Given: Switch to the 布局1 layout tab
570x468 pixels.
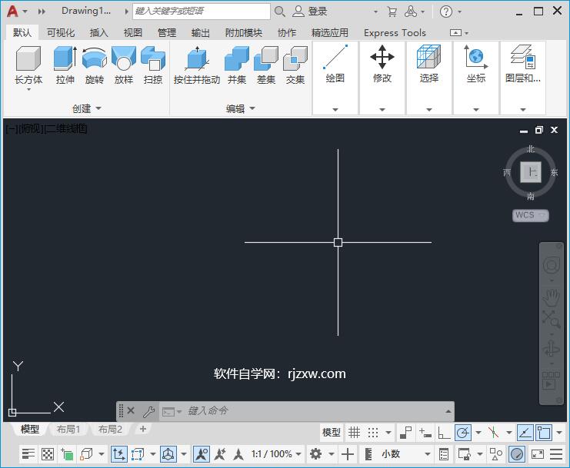Looking at the screenshot, I should (68, 430).
